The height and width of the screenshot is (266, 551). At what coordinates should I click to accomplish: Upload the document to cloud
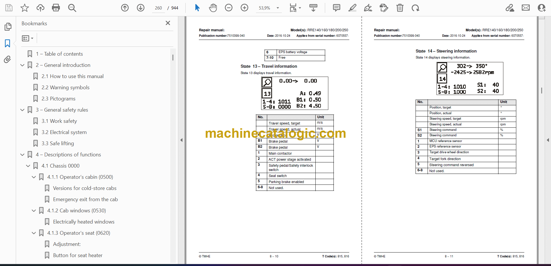click(40, 8)
